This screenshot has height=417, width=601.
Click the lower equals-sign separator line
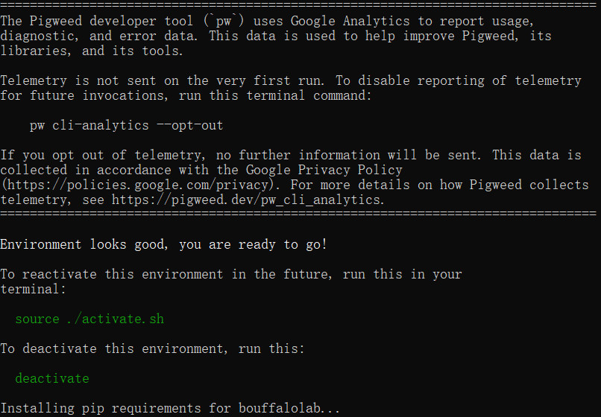click(298, 213)
